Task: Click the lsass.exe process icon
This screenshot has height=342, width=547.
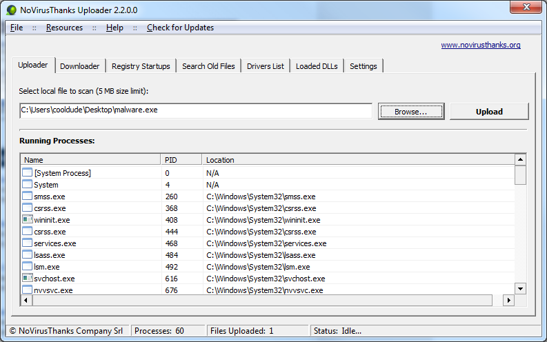Action: click(x=28, y=255)
